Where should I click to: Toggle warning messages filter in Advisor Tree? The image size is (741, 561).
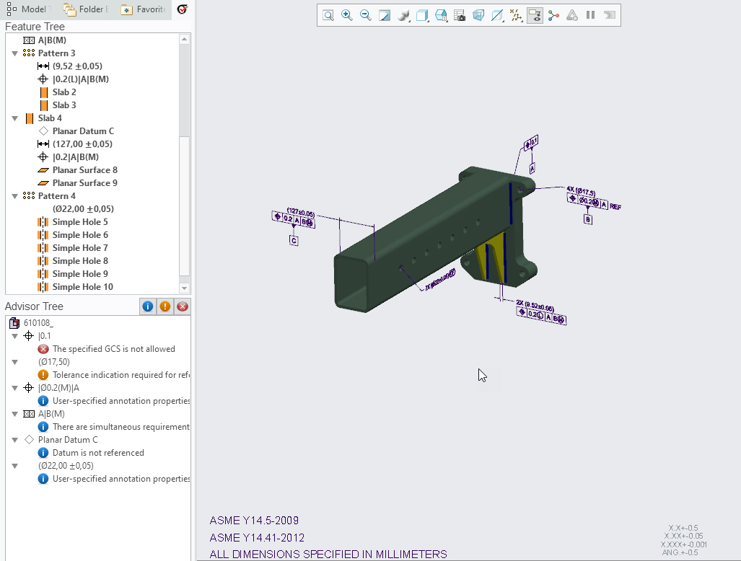(165, 306)
